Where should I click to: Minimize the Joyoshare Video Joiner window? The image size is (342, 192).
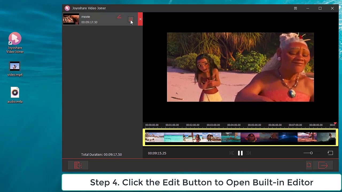pyautogui.click(x=308, y=8)
